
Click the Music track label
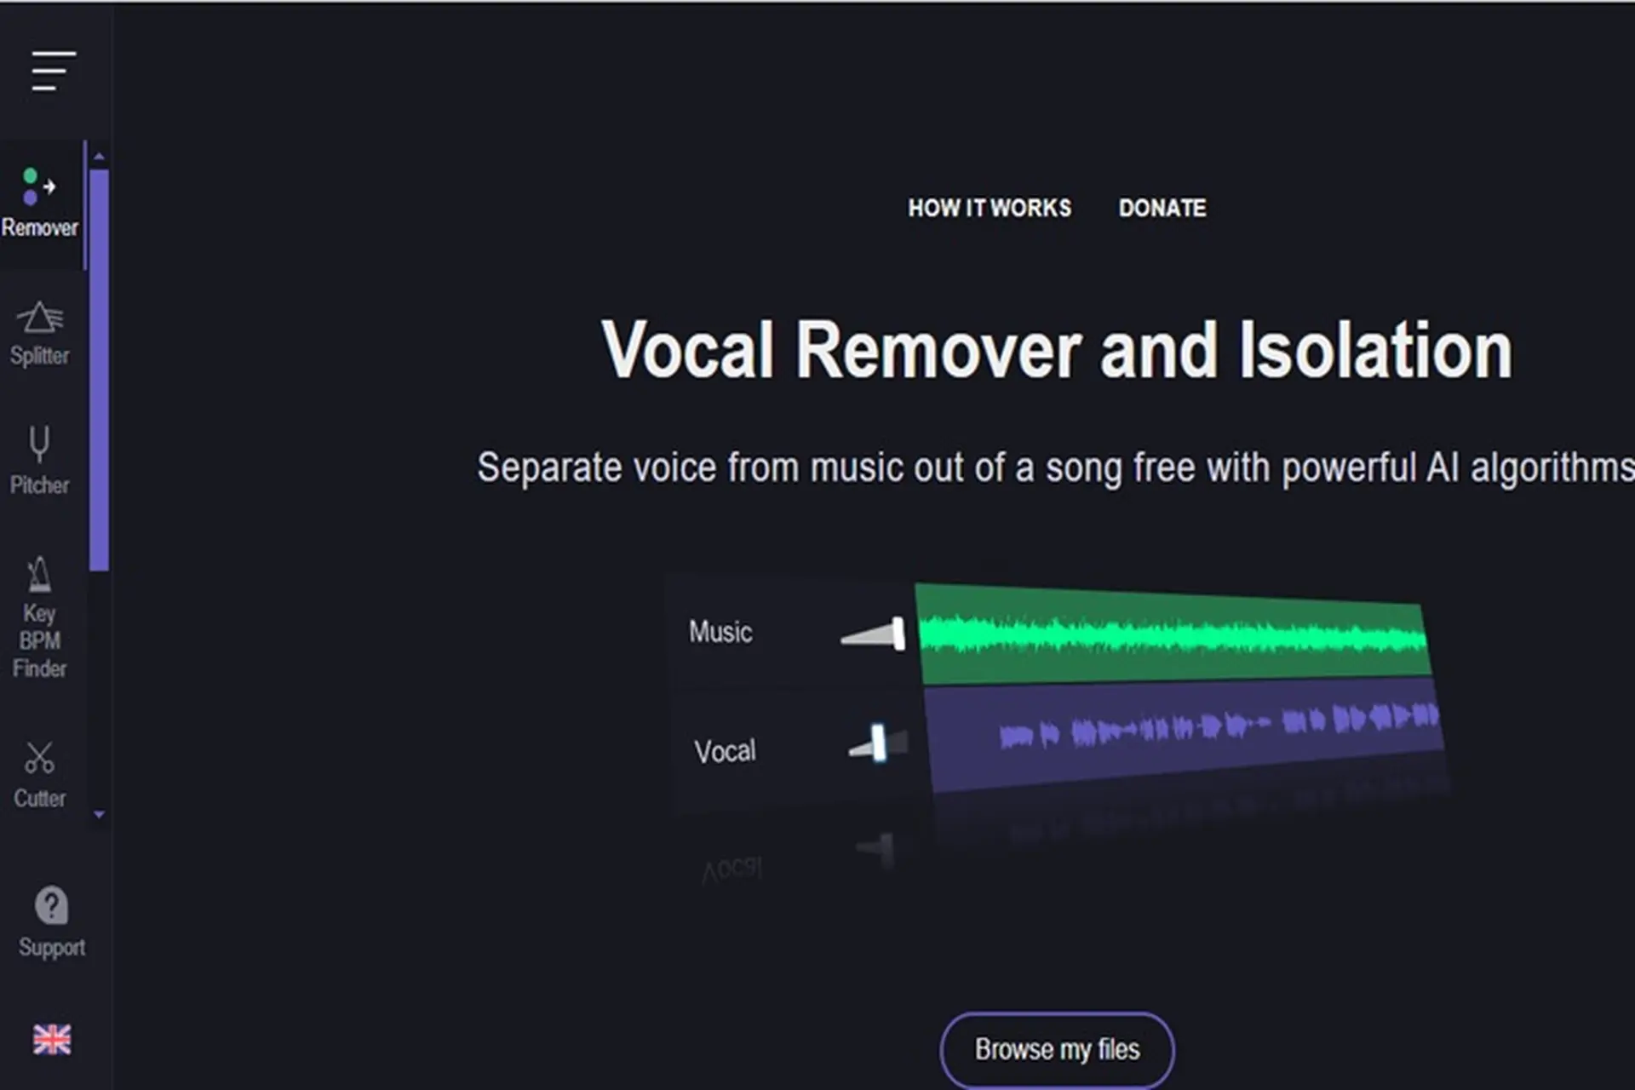tap(720, 632)
